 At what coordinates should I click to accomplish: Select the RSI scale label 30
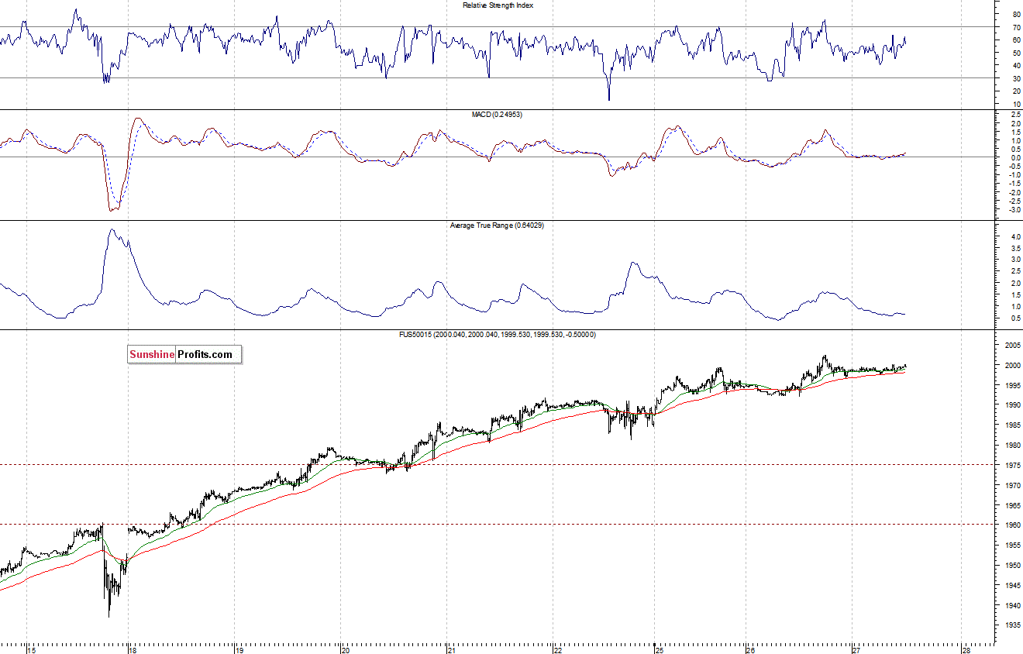click(1016, 77)
